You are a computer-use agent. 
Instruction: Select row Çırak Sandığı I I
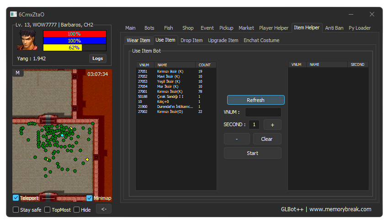(x=176, y=96)
